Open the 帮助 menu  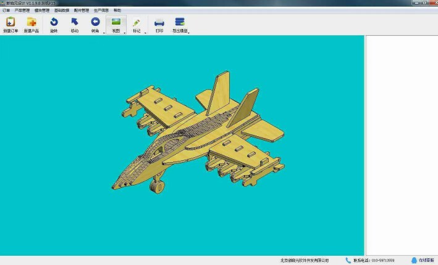117,10
